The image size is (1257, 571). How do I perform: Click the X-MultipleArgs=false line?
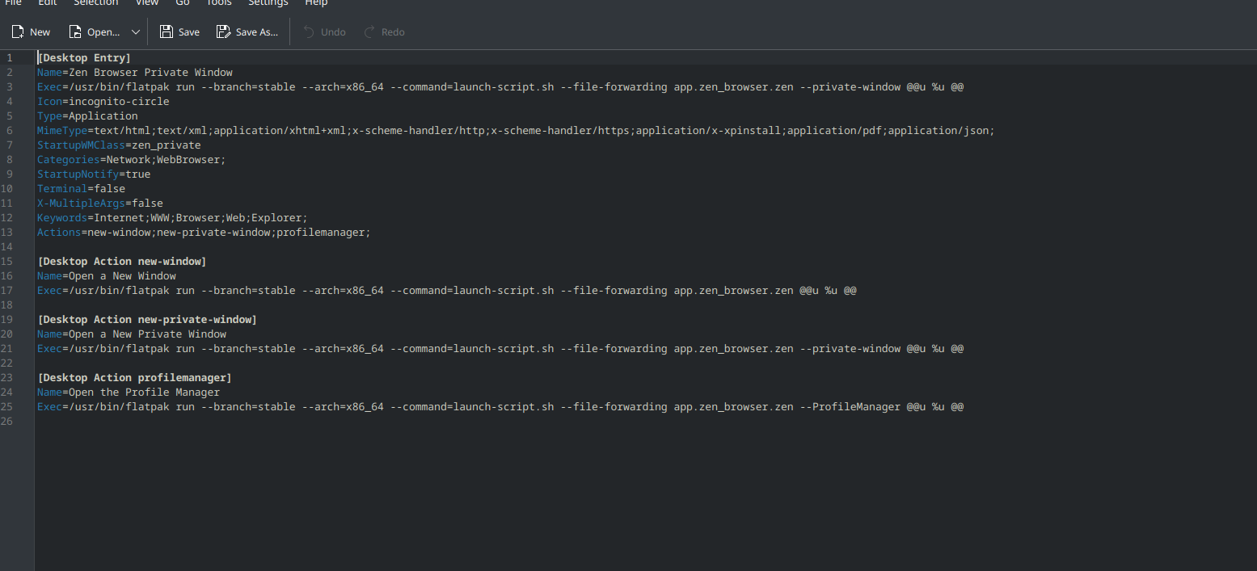[100, 204]
